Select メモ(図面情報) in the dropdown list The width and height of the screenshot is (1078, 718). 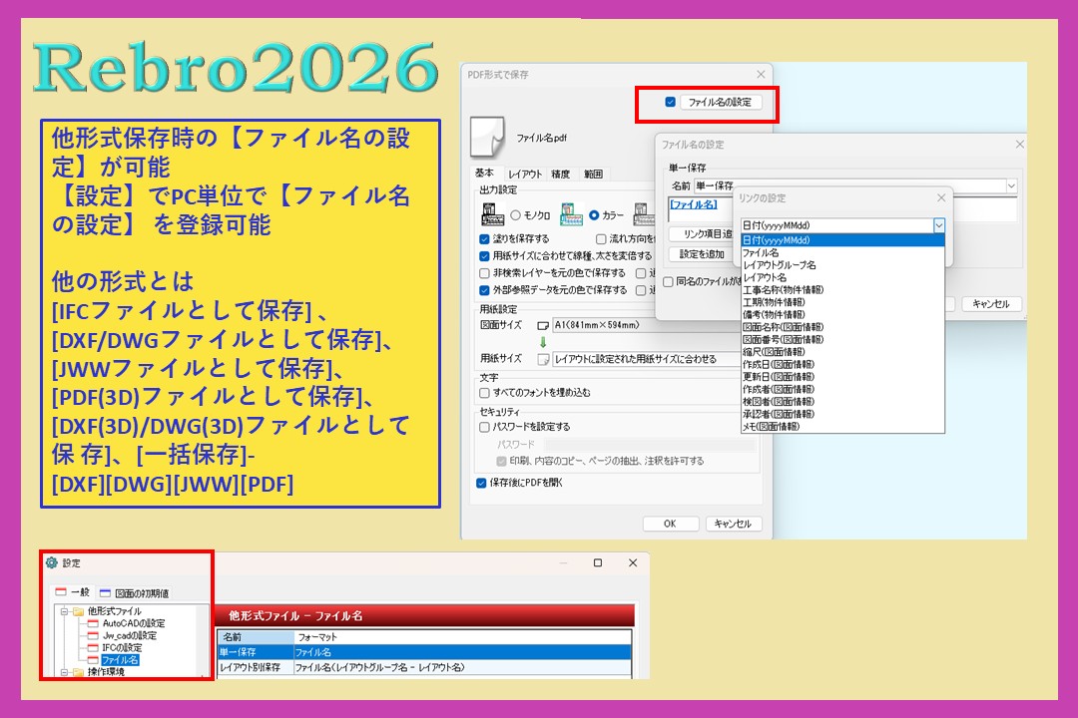(842, 426)
